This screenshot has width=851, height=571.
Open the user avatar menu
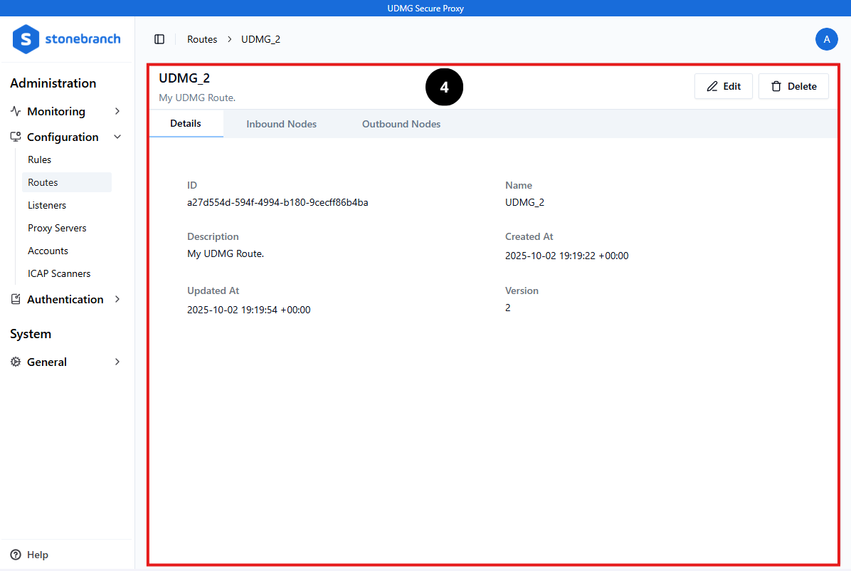click(x=827, y=39)
